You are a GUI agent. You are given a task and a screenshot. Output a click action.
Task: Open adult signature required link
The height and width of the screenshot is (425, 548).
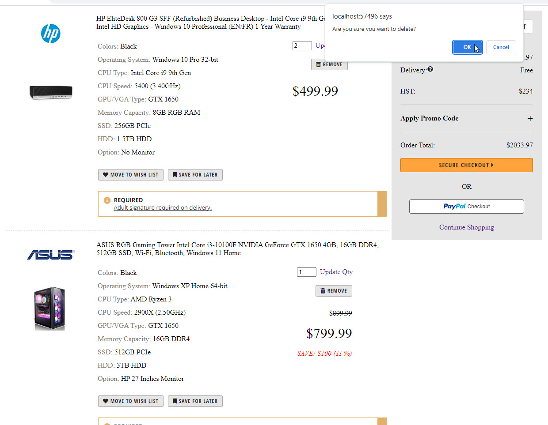[163, 208]
